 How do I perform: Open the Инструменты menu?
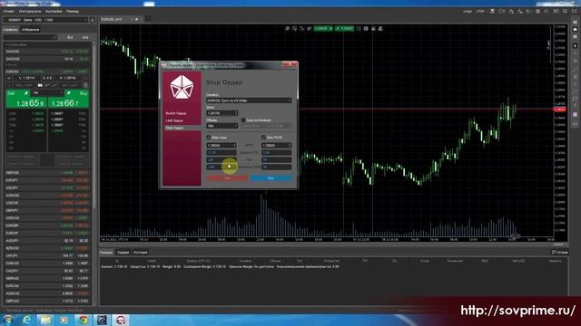tap(30, 12)
